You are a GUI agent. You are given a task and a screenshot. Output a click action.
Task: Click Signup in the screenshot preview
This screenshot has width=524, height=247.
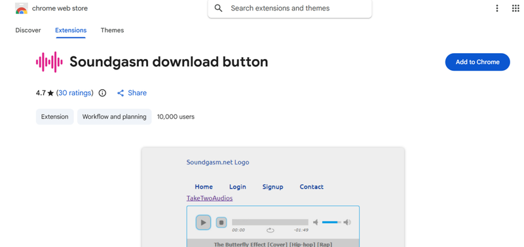[x=272, y=187]
